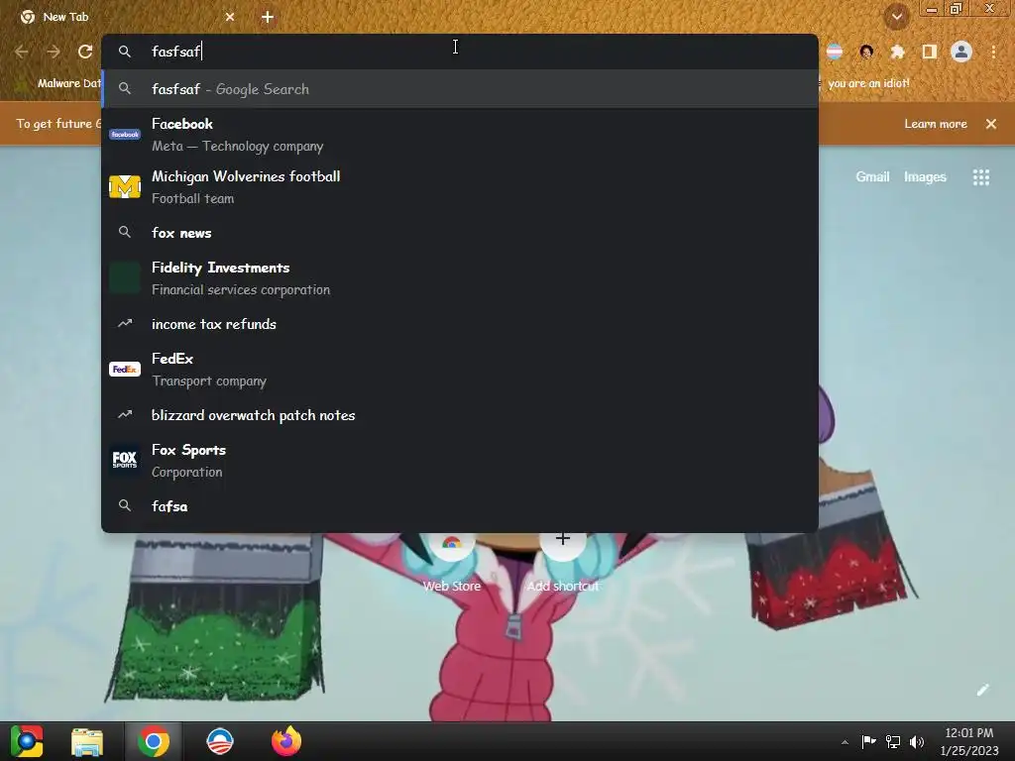Toggle the side panel icon

pos(930,52)
